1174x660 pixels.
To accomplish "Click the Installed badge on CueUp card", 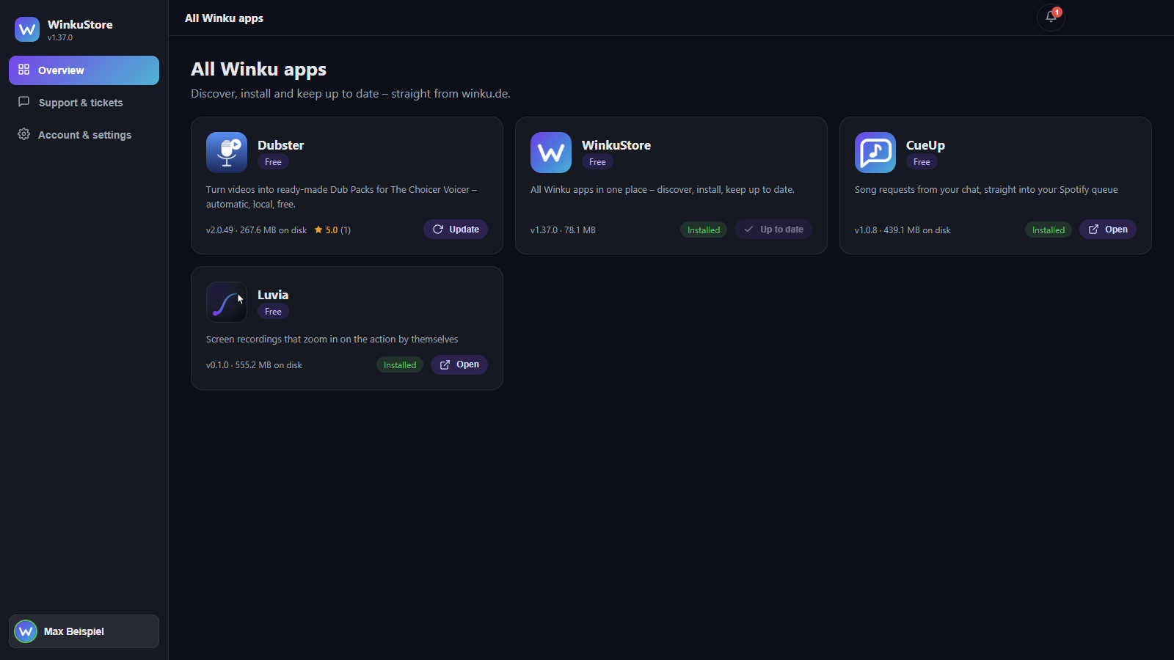I will point(1049,230).
